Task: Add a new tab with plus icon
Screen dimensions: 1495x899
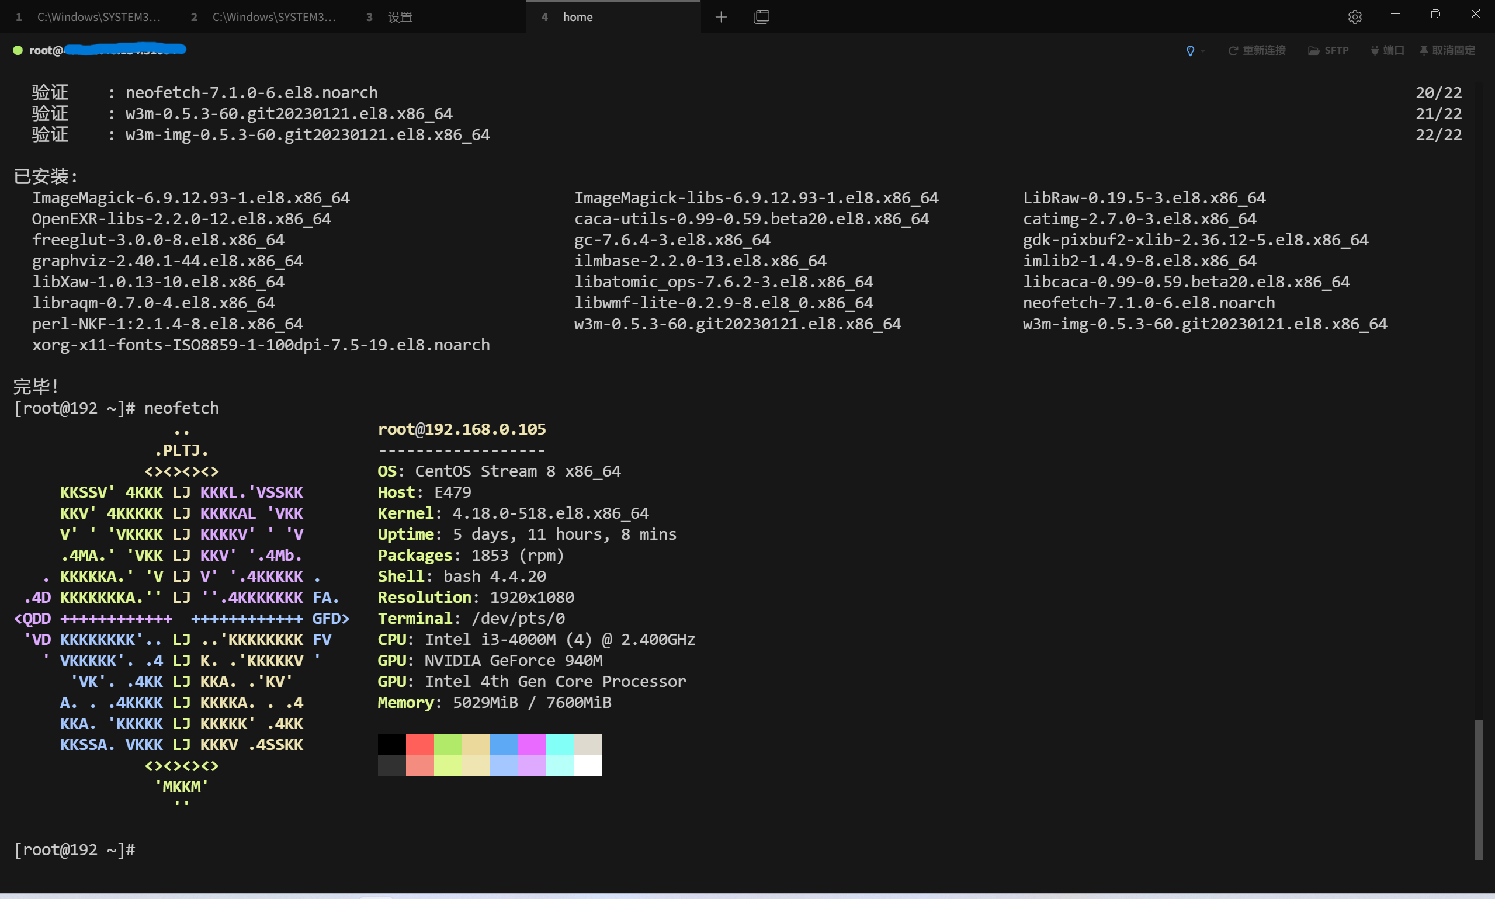Action: click(721, 17)
